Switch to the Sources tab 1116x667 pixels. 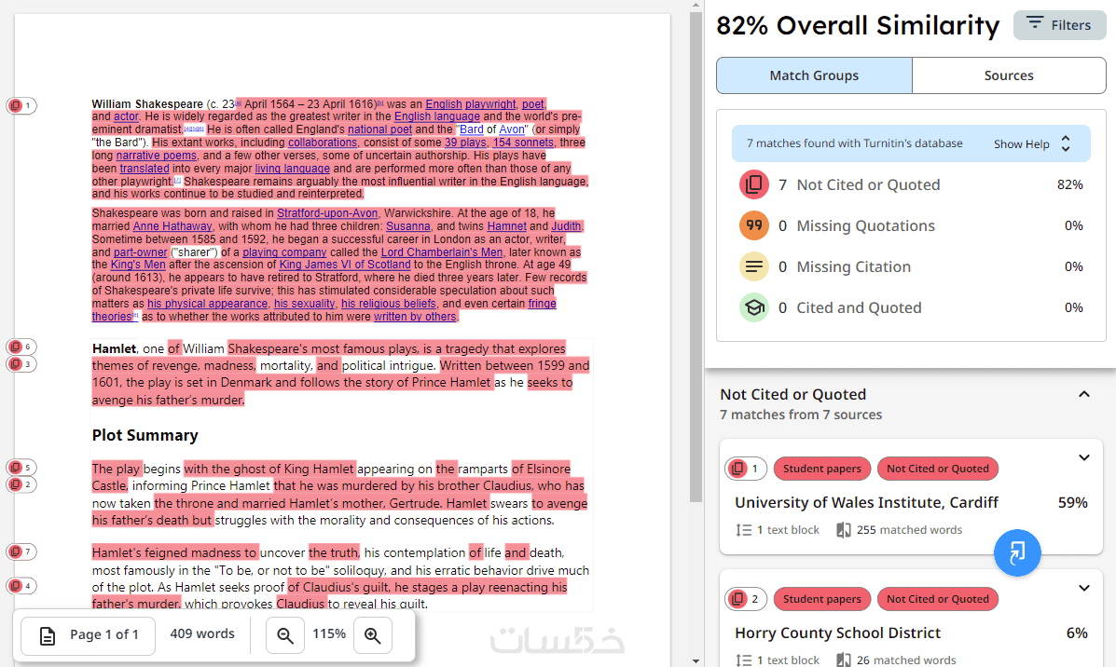click(1009, 75)
